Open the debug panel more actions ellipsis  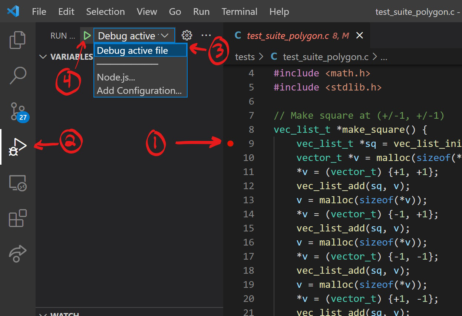point(206,36)
